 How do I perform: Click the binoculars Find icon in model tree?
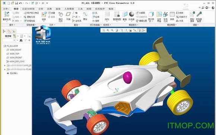(21, 40)
